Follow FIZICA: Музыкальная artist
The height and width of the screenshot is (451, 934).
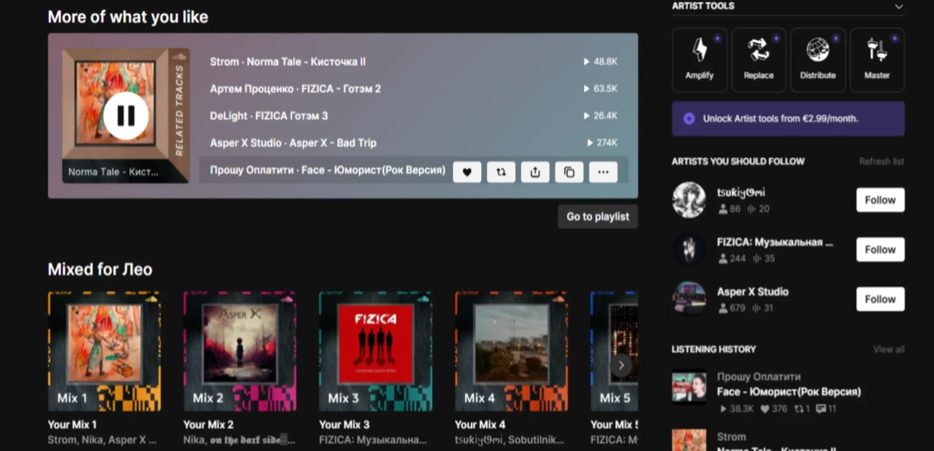(x=880, y=249)
